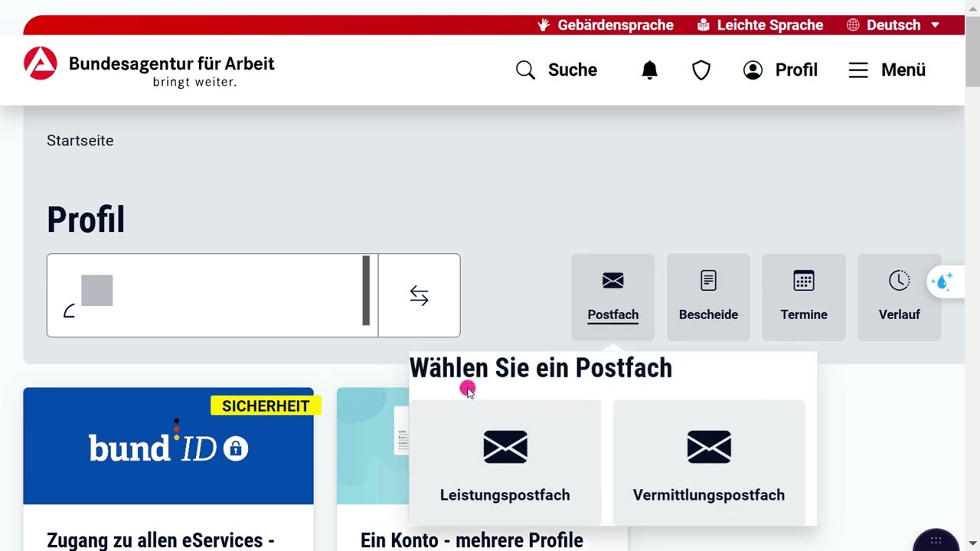
Task: Open the Gebärdensprache sign language link
Action: point(605,25)
